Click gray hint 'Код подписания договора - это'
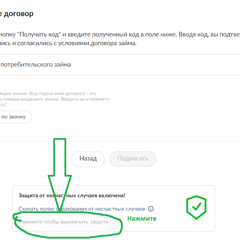Screen dimensions: 240x240 coord(63,93)
